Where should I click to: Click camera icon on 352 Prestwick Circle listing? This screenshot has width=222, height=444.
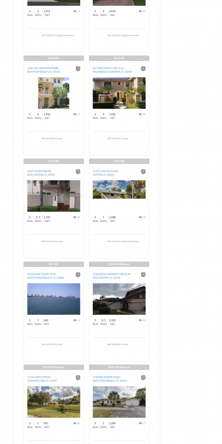(x=140, y=115)
